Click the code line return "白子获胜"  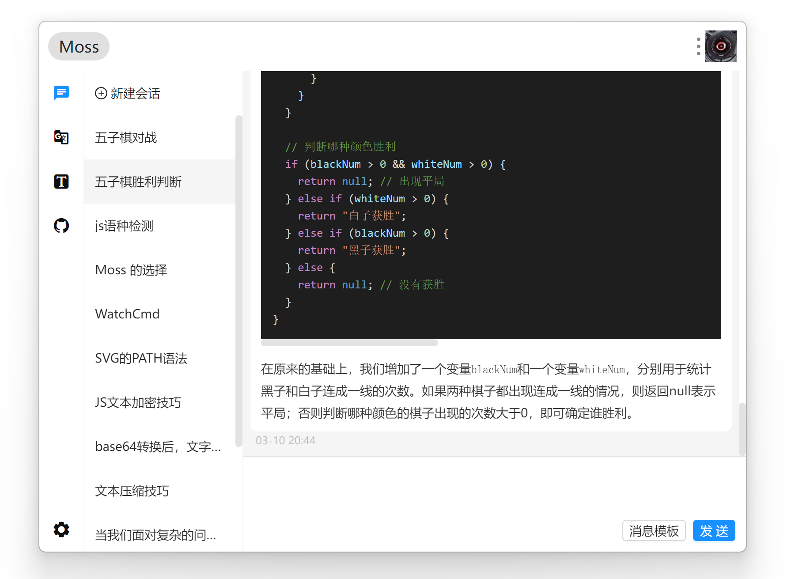coord(352,216)
